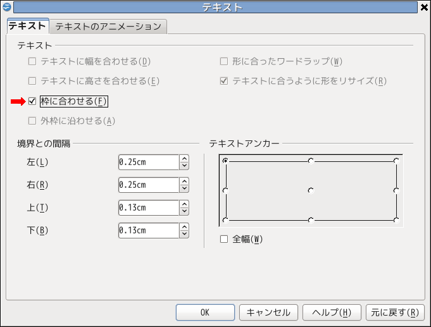Select the bottom-right text anchor point
This screenshot has width=431, height=327.
pyautogui.click(x=396, y=220)
